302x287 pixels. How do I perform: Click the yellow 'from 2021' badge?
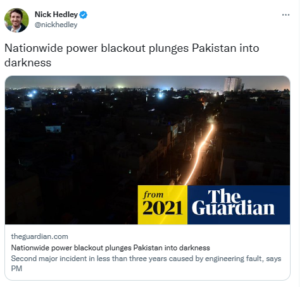pyautogui.click(x=163, y=205)
